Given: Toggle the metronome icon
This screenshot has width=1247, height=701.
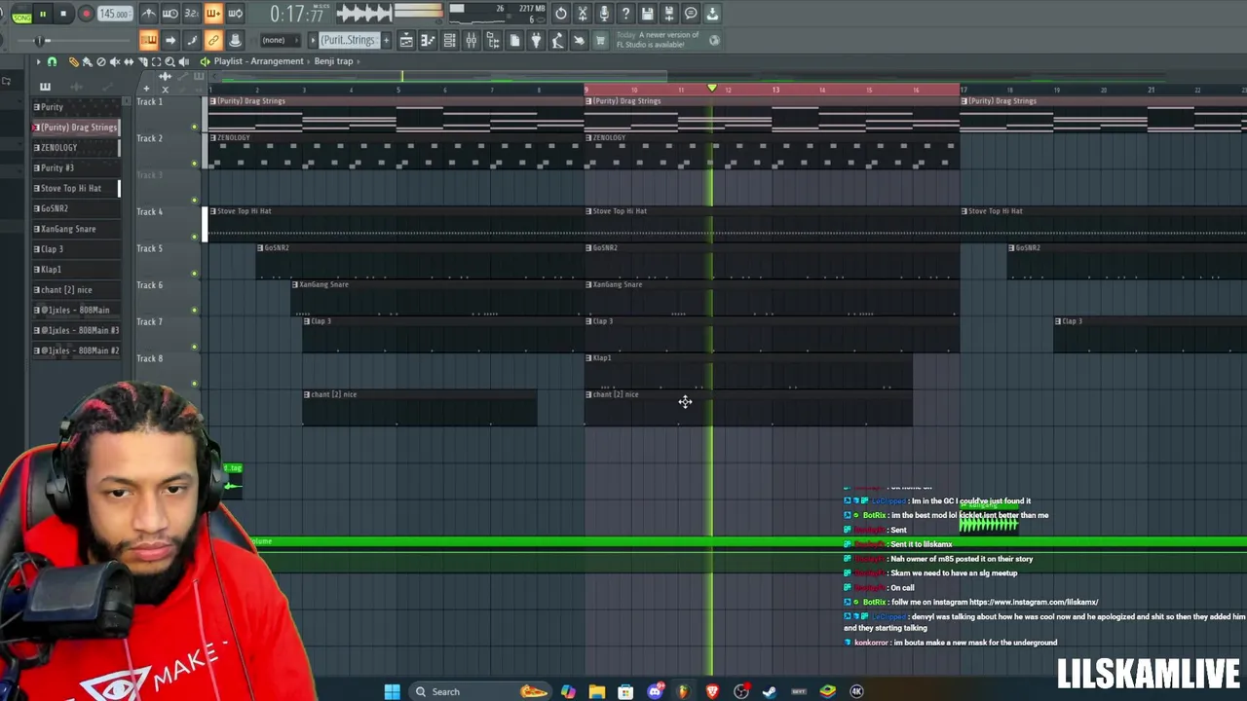Looking at the screenshot, I should (149, 14).
